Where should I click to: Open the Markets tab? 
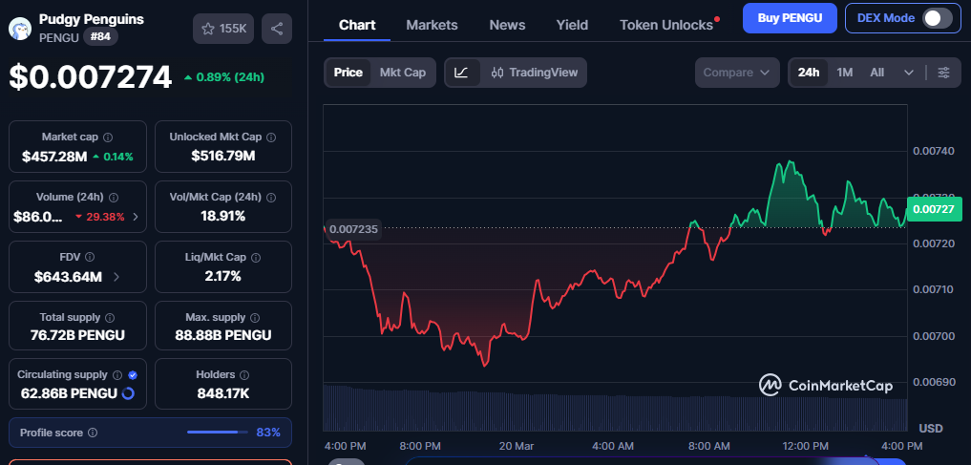click(x=432, y=25)
